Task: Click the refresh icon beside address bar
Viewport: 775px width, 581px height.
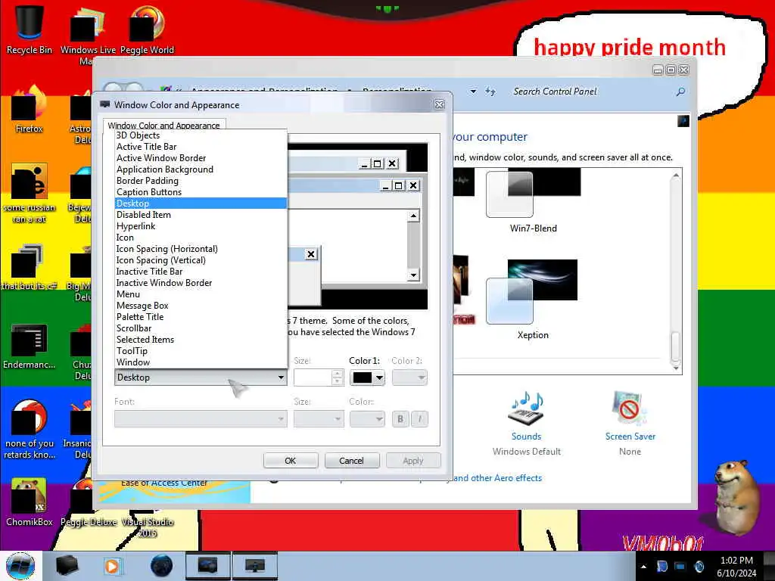Action: coord(490,92)
